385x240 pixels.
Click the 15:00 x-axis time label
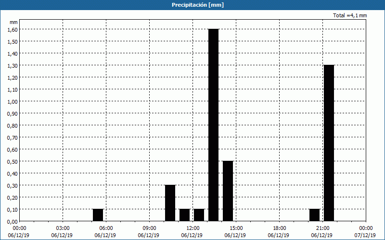coord(236,228)
